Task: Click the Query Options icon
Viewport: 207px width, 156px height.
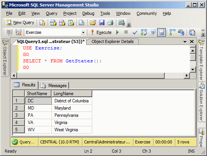Action: tap(152, 32)
